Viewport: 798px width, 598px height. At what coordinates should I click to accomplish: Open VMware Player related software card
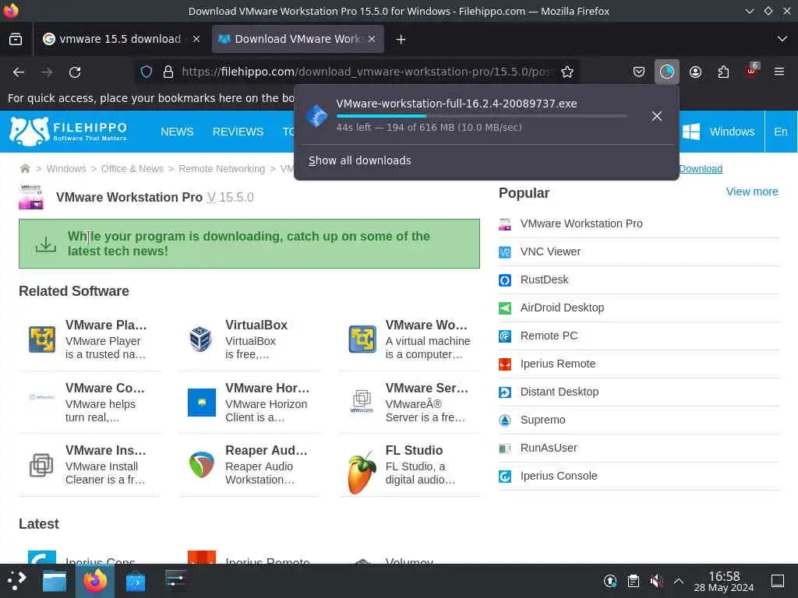pyautogui.click(x=90, y=339)
